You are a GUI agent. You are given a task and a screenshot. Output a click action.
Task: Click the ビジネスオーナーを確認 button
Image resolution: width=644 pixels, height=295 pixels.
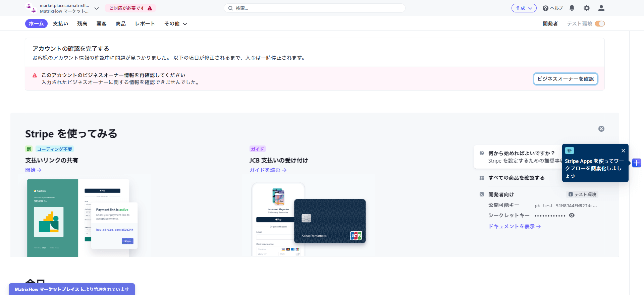566,79
